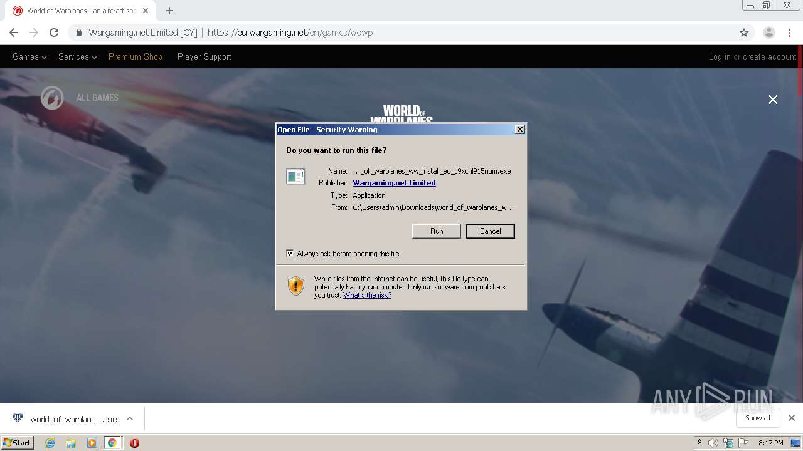Click the What's the risk? link
Image resolution: width=803 pixels, height=451 pixels.
[367, 295]
